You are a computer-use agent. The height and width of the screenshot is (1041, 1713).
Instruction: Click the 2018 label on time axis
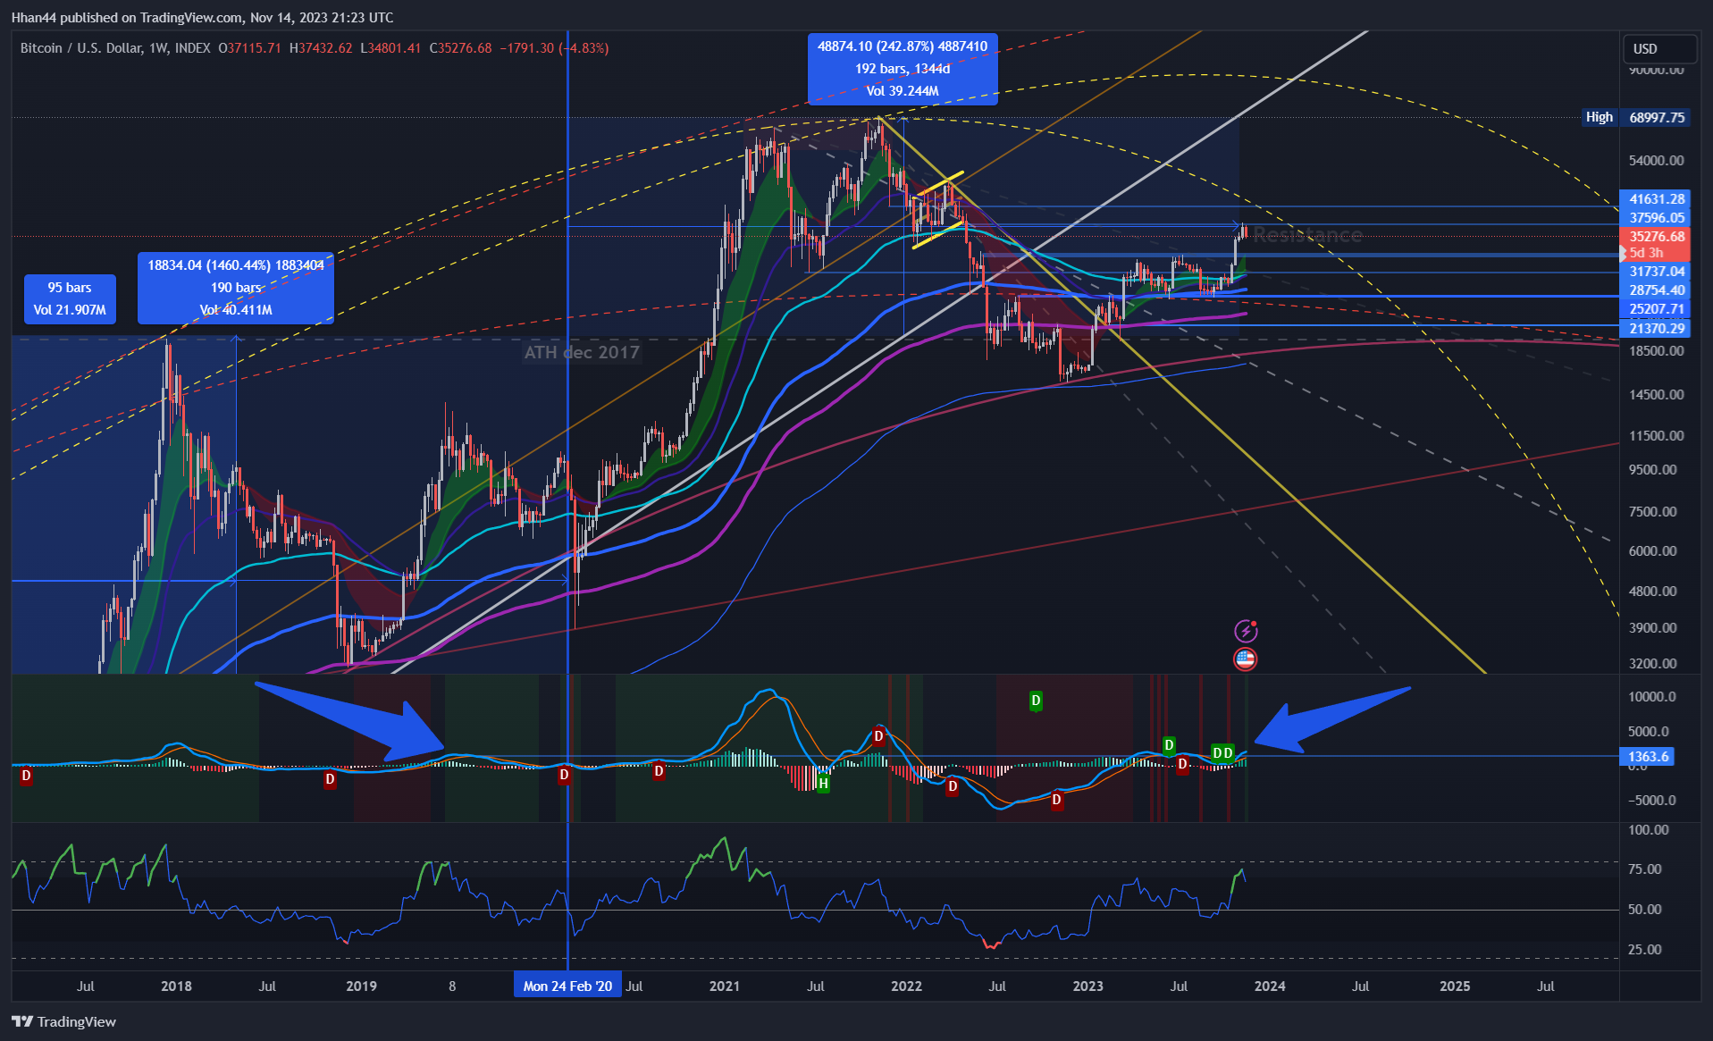pyautogui.click(x=176, y=986)
